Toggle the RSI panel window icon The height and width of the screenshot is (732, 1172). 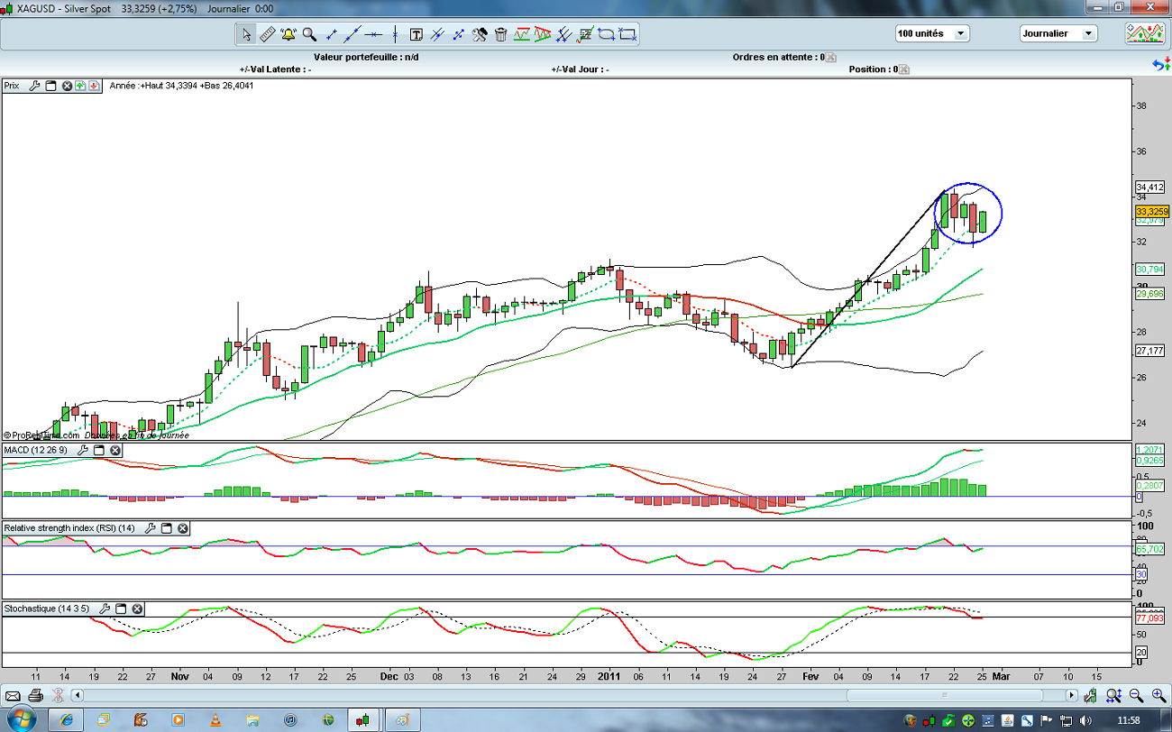pos(167,528)
